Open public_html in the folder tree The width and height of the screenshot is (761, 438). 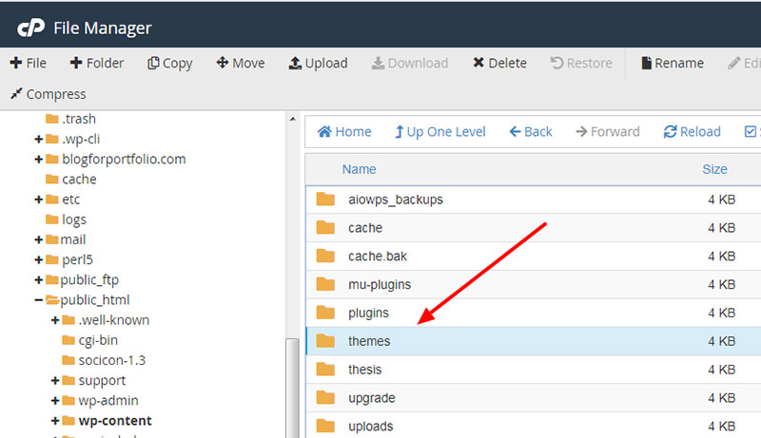[94, 300]
